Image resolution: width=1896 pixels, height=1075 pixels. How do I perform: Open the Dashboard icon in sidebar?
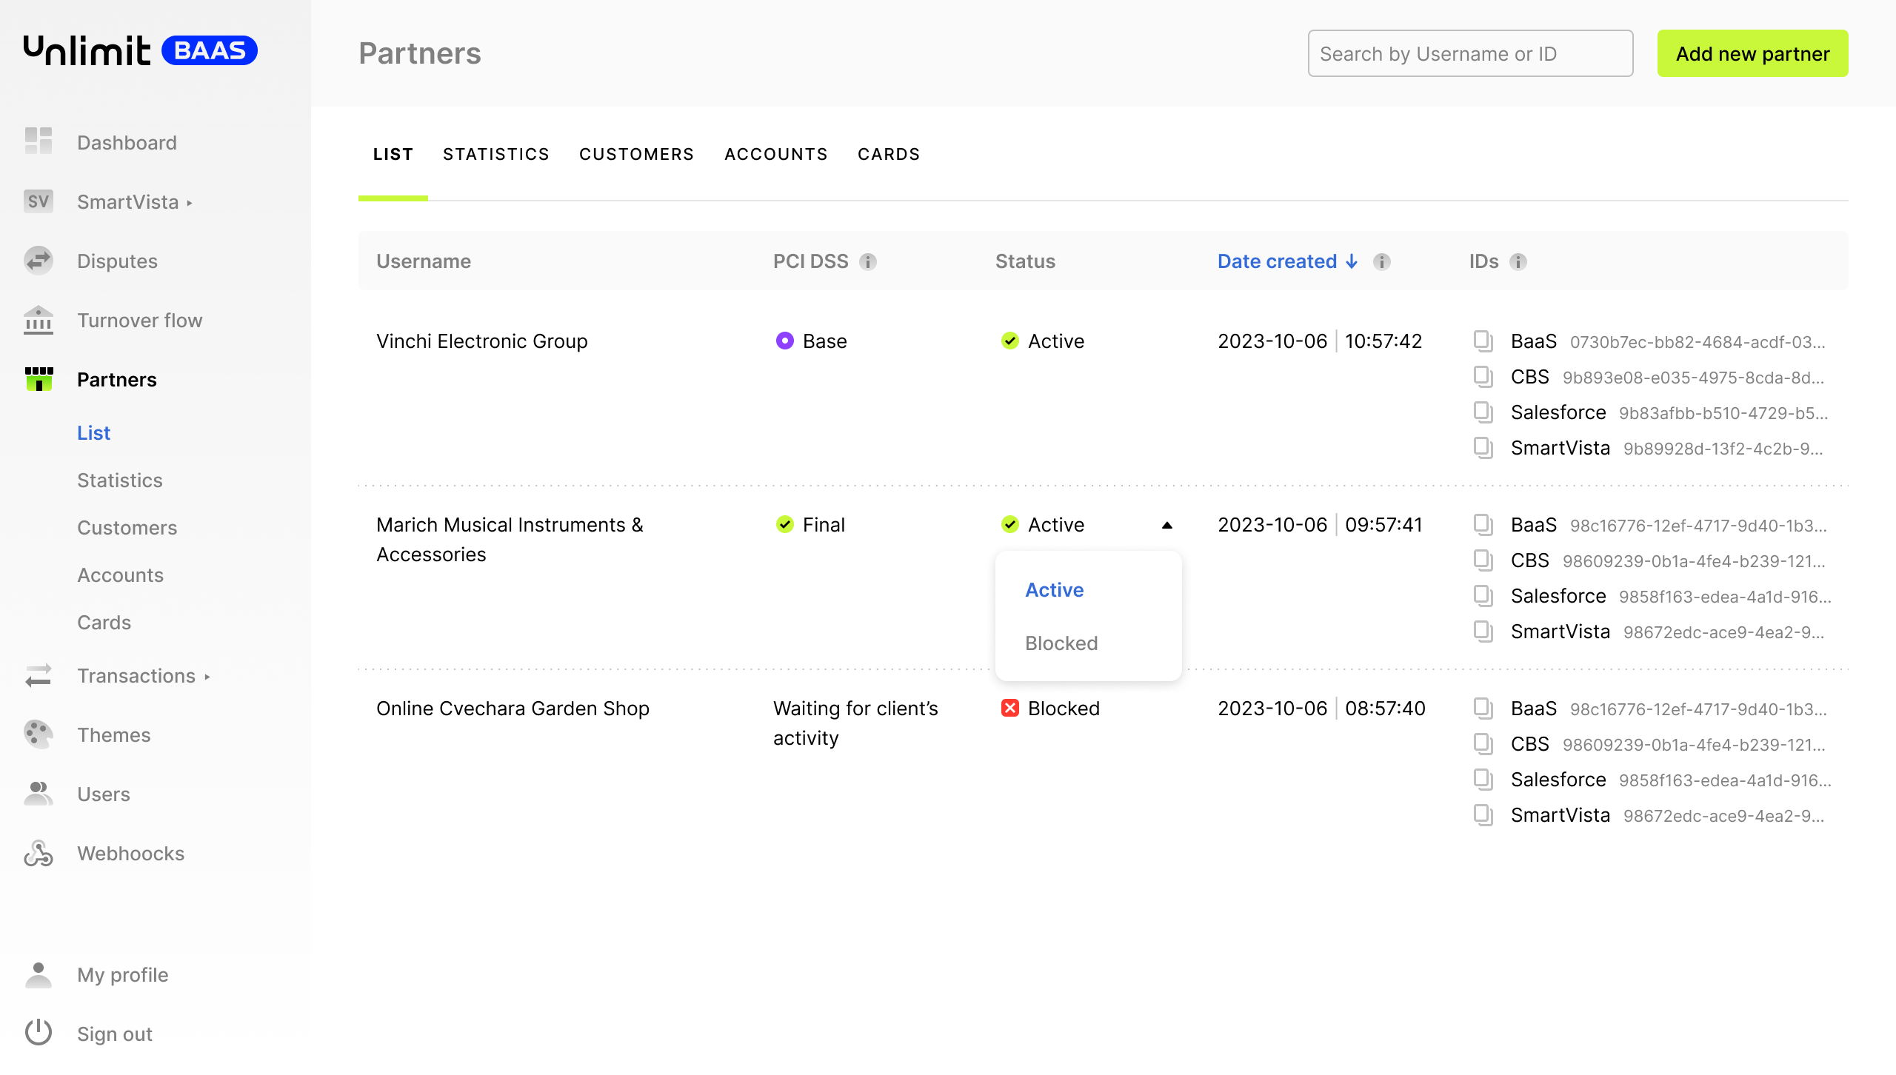point(39,141)
